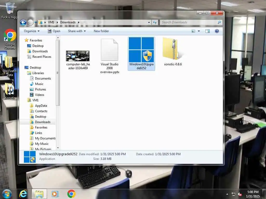This screenshot has height=199, width=266.
Task: Show hidden tray icons arrow
Action: [x=227, y=194]
